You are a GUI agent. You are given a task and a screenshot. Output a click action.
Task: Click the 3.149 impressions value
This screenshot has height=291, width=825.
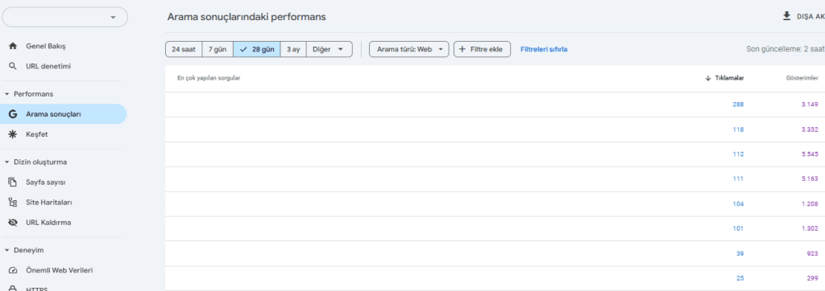[810, 105]
